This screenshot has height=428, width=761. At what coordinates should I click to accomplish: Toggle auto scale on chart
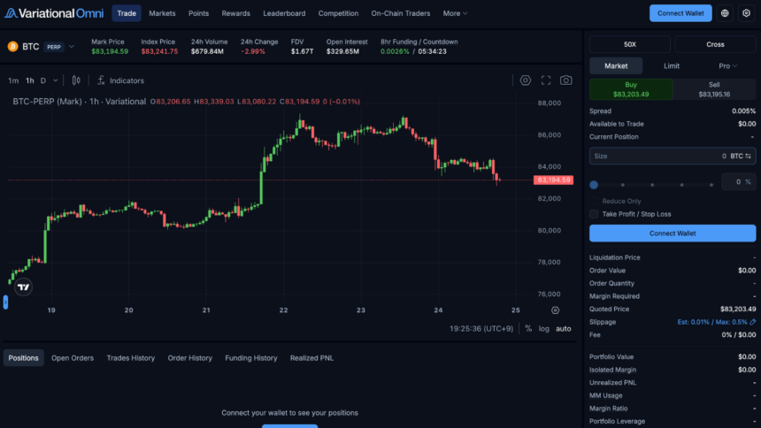coord(563,329)
